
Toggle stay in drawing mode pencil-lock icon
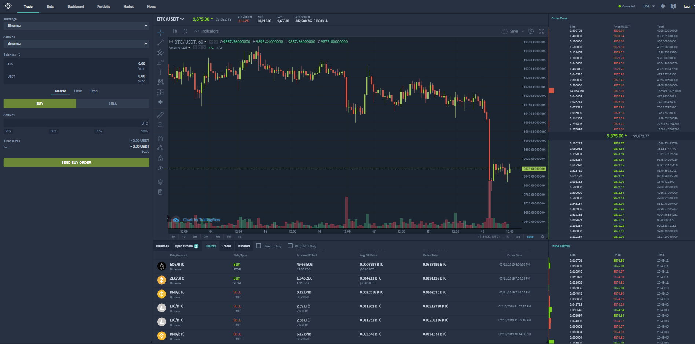[x=160, y=148]
